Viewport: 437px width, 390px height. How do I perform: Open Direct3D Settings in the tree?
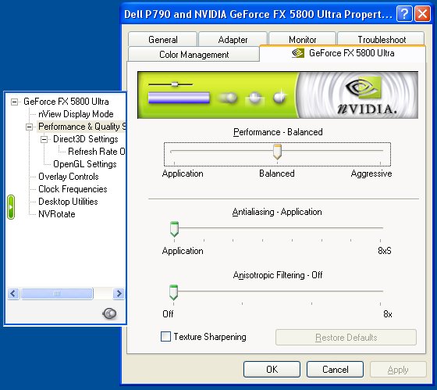pos(86,139)
